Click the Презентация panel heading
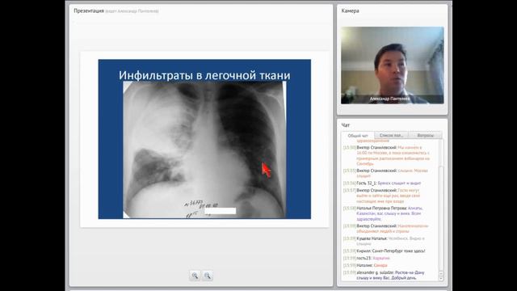 click(89, 11)
